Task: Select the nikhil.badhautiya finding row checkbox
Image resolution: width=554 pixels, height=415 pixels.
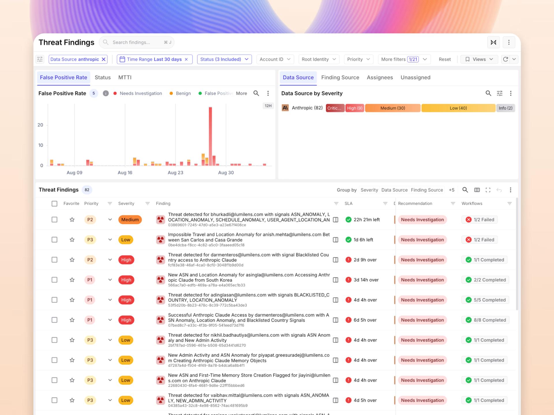Action: coord(54,340)
